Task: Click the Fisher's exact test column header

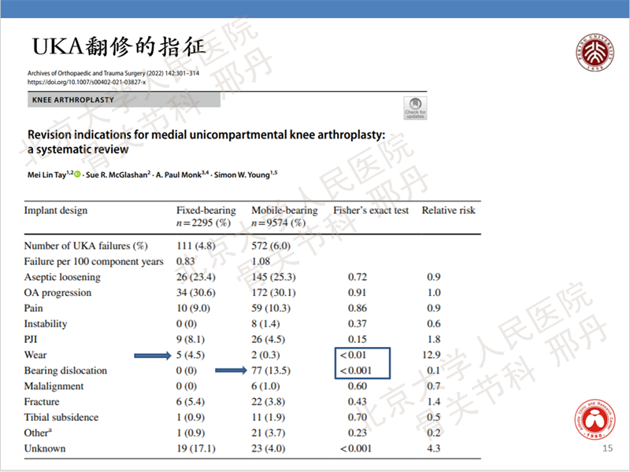Action: click(x=371, y=211)
